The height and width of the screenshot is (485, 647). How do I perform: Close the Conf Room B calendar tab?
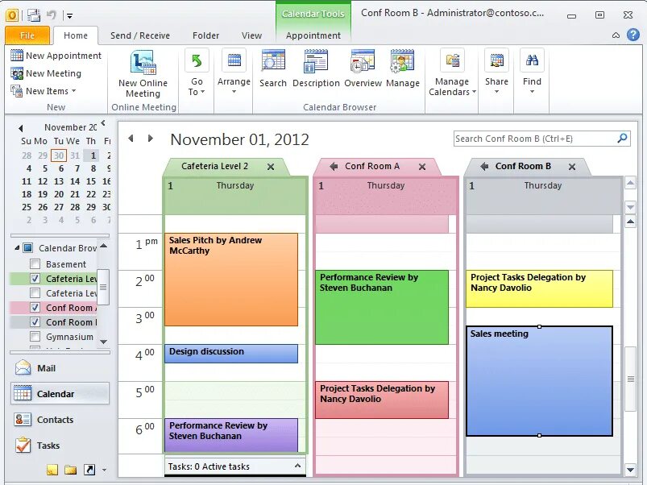coord(572,167)
